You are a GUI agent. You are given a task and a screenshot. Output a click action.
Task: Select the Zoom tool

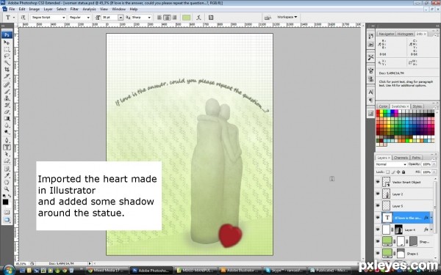(7, 189)
